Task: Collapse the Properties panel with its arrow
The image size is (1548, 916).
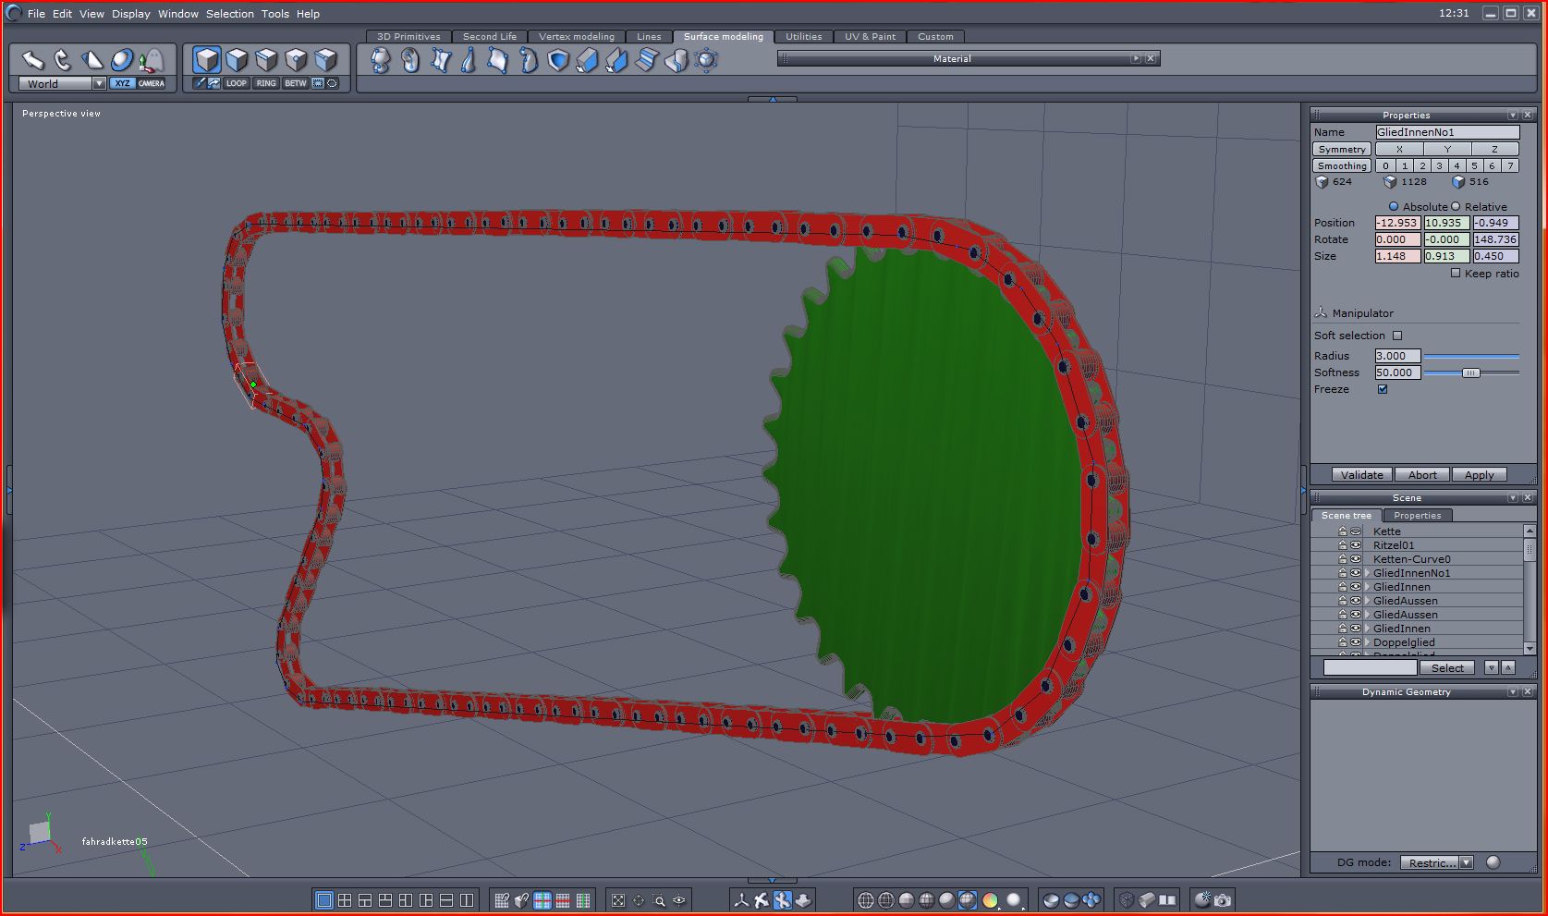Action: (x=1513, y=115)
